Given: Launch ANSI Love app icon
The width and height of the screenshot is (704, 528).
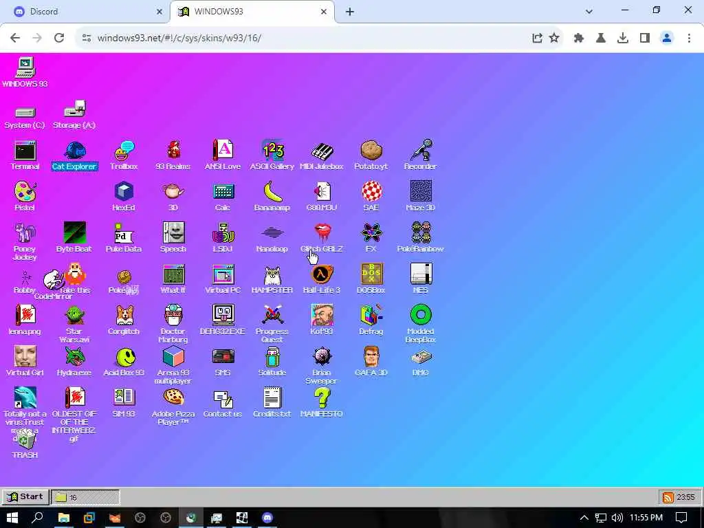Looking at the screenshot, I should coord(223,151).
